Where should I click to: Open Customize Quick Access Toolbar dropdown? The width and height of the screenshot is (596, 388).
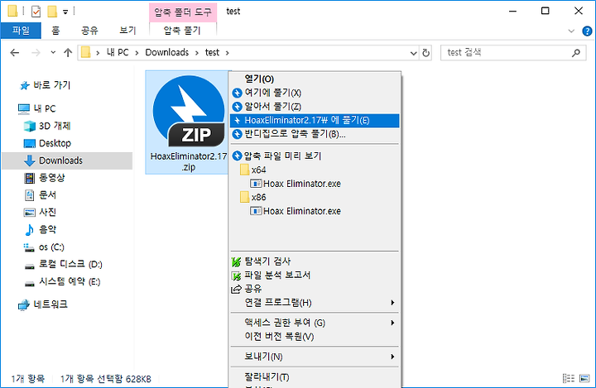pyautogui.click(x=65, y=12)
